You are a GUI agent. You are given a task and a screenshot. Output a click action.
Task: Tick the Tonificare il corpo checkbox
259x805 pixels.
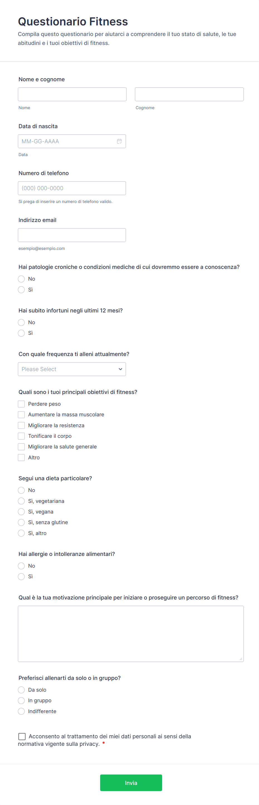(x=21, y=436)
